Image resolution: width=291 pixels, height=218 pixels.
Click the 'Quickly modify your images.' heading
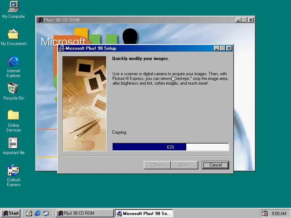tap(140, 58)
